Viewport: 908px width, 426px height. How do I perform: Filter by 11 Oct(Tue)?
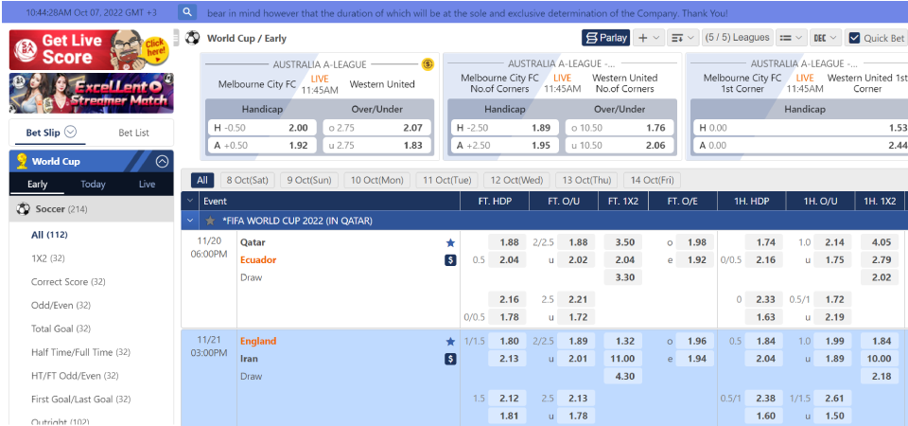(447, 180)
